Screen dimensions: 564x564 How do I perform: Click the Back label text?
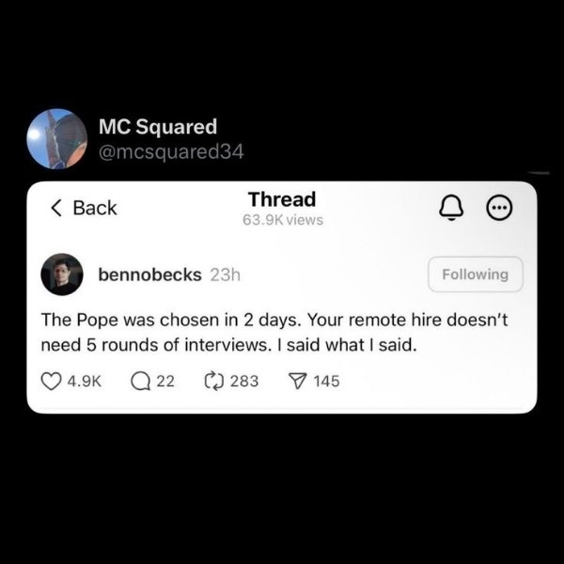tap(95, 208)
